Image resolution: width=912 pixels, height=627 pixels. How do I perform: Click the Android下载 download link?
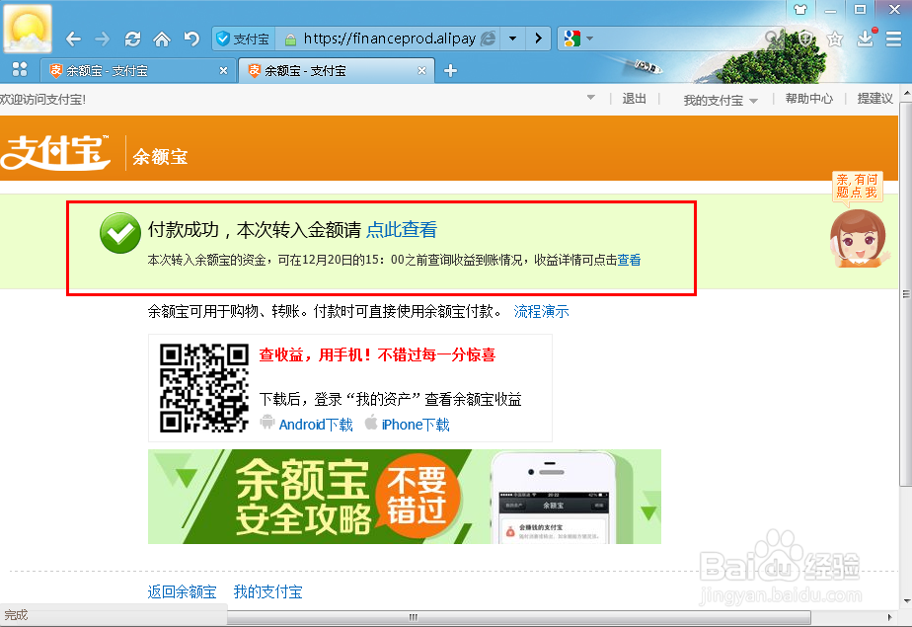[x=316, y=426]
